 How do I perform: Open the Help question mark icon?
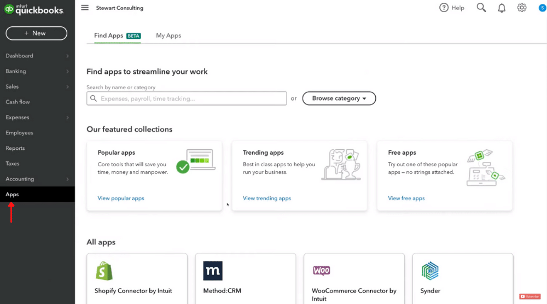pos(444,8)
